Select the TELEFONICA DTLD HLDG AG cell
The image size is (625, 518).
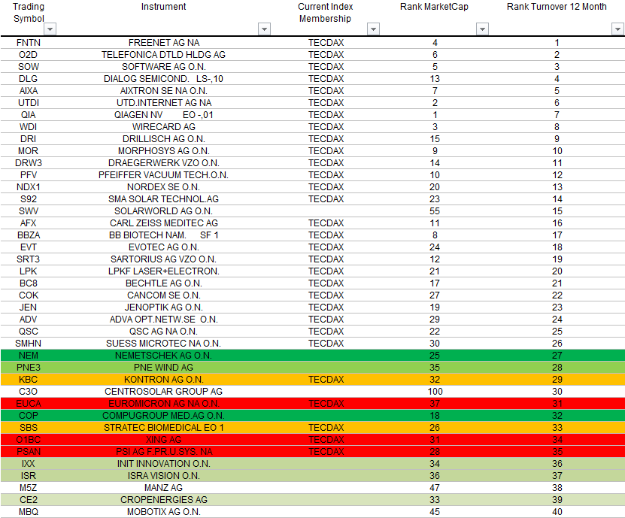pos(163,55)
